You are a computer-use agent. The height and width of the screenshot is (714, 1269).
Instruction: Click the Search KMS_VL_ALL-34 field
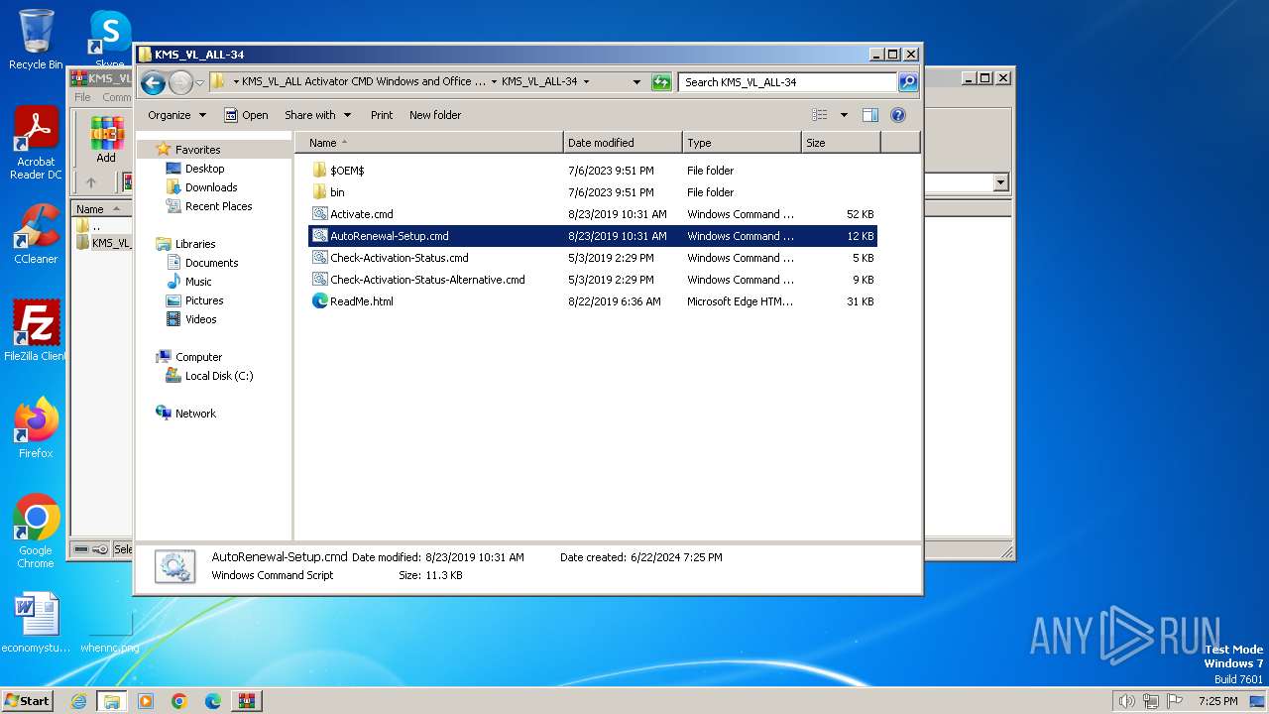[788, 82]
